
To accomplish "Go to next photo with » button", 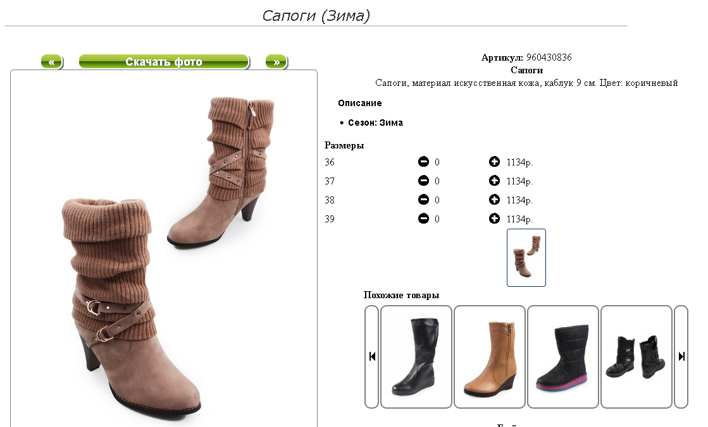I will (276, 62).
